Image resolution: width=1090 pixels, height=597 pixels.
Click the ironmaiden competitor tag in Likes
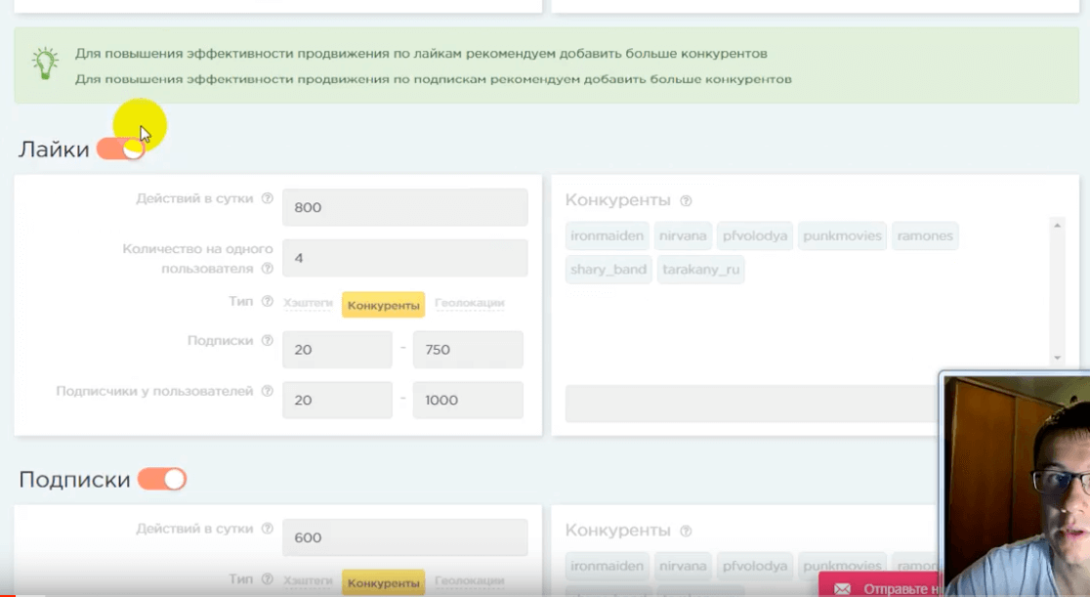pyautogui.click(x=606, y=236)
